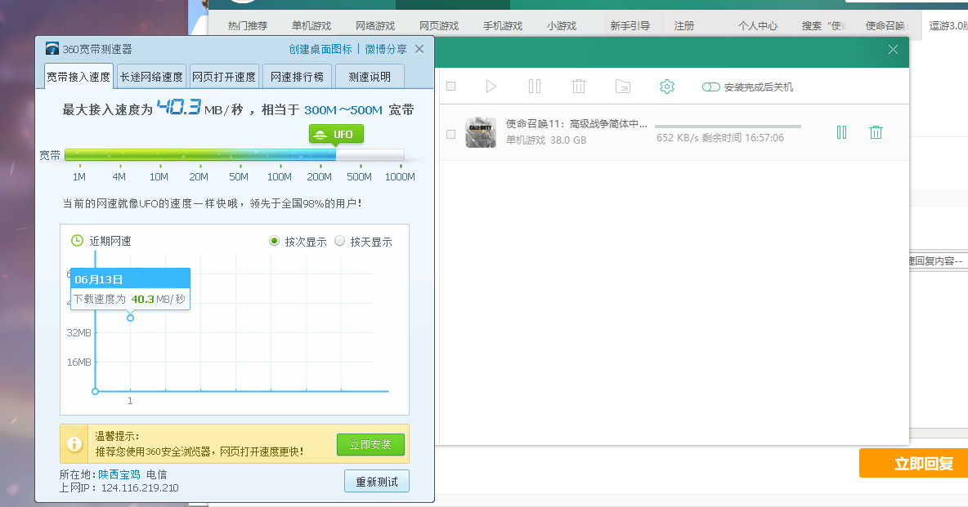Click the bandwidth speed gauge bar
Viewport: 968px width, 507px height.
click(x=235, y=155)
